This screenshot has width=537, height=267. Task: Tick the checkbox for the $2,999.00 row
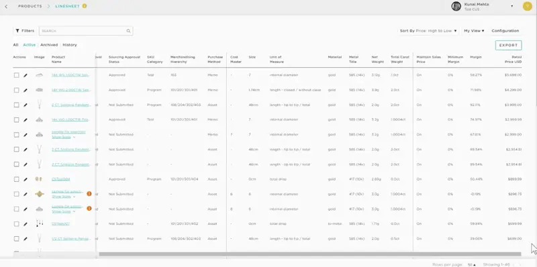[16, 135]
